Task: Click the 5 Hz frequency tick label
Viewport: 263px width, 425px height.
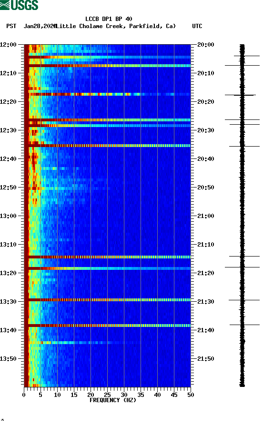Action: tap(40, 395)
